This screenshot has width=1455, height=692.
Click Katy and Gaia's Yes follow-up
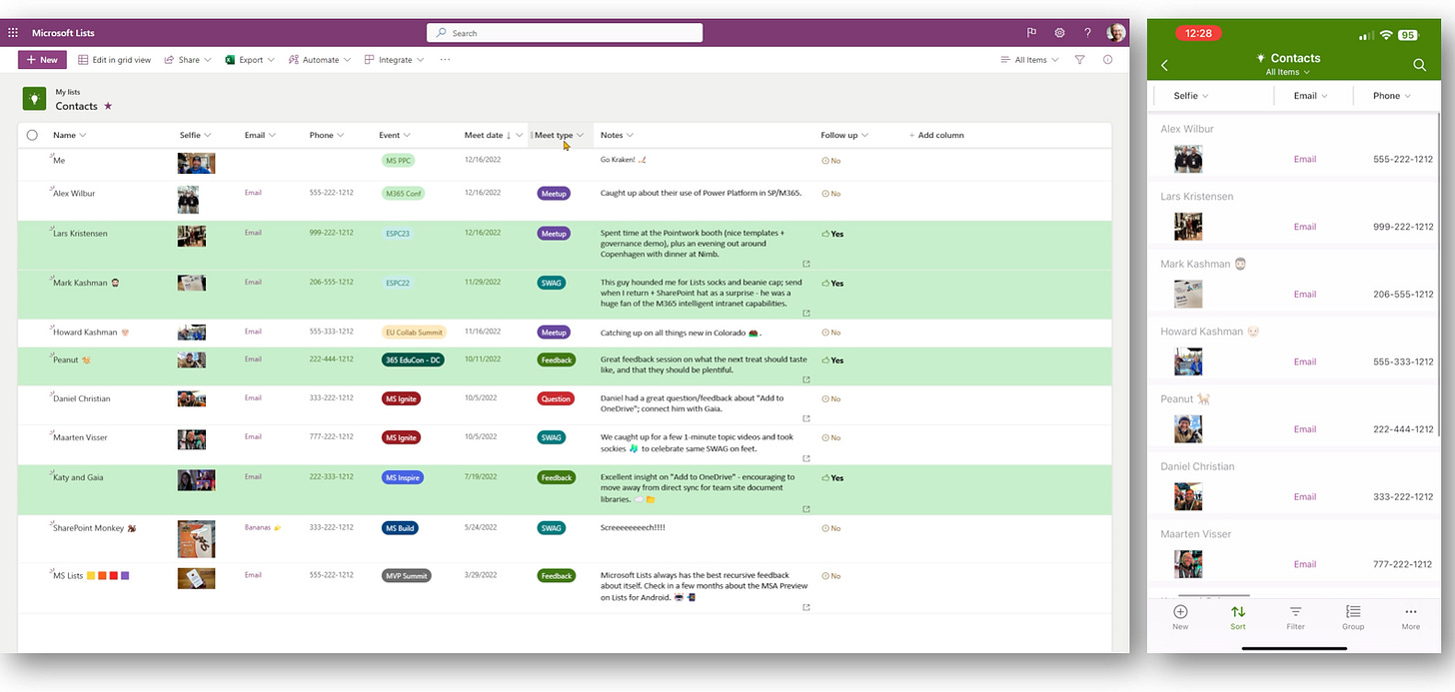832,477
